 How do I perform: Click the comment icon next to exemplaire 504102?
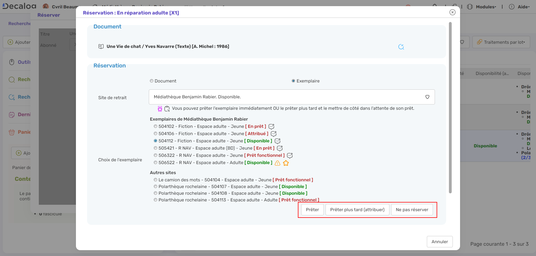pos(271,127)
